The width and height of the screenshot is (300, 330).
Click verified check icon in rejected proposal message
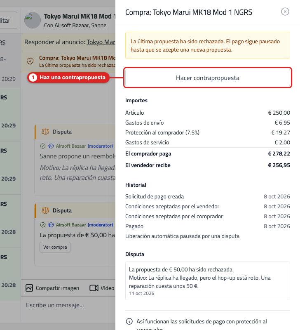point(43,225)
